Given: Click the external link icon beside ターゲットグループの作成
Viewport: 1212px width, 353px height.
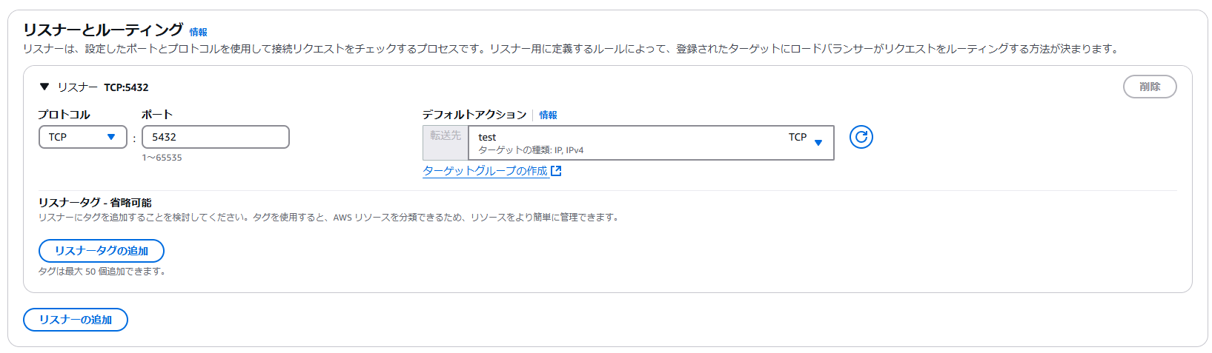Looking at the screenshot, I should (556, 171).
